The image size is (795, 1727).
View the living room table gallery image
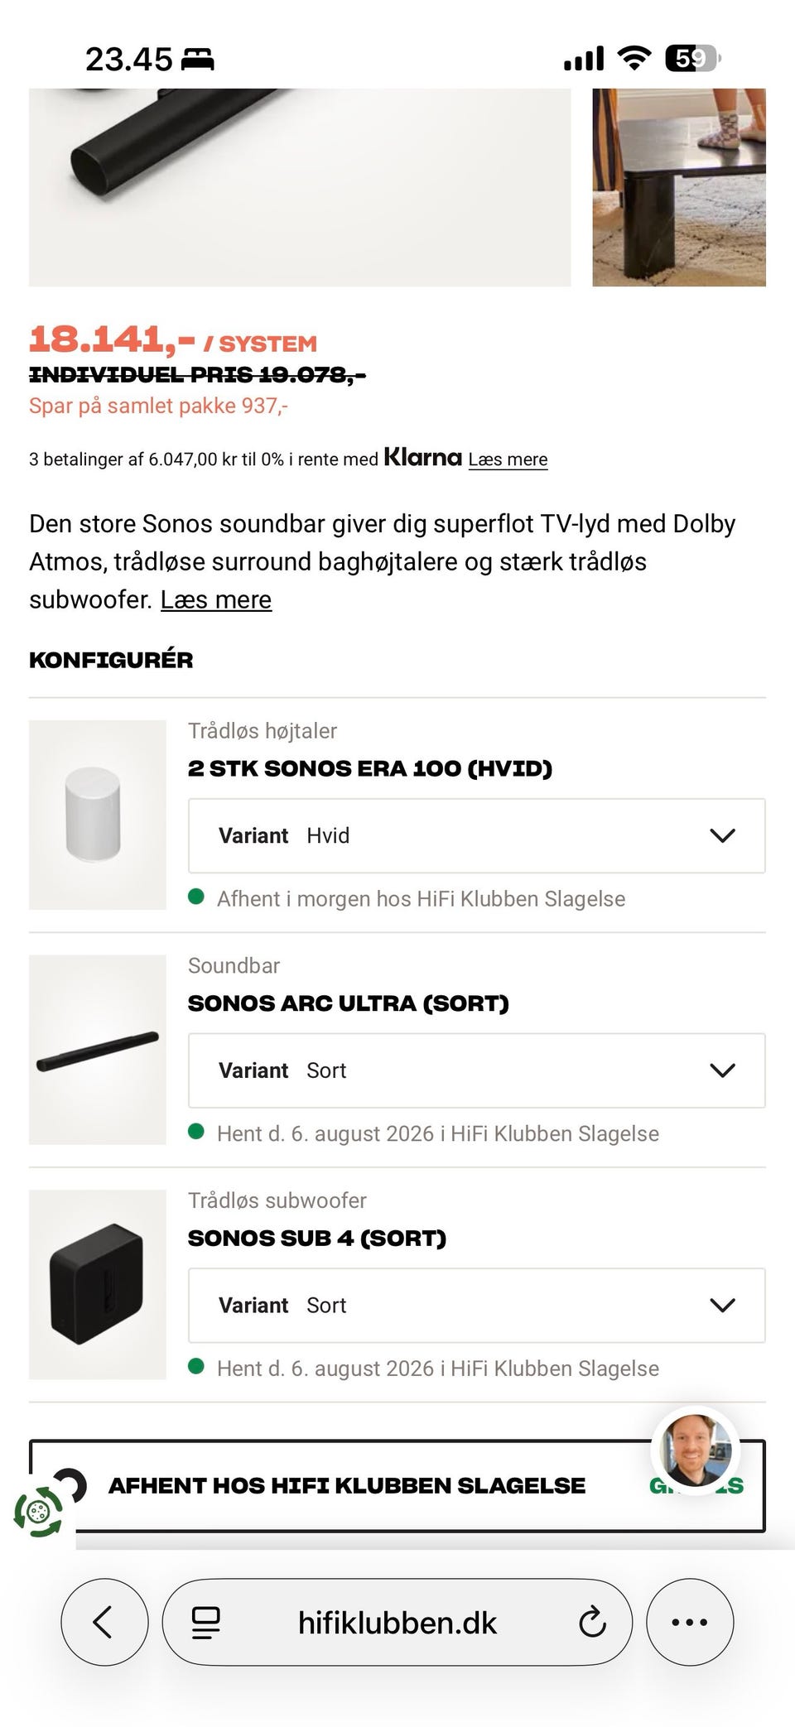coord(679,188)
